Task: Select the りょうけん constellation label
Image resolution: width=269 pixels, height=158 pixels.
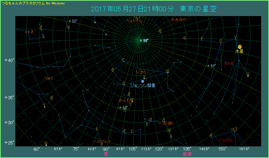Action: tap(134, 21)
